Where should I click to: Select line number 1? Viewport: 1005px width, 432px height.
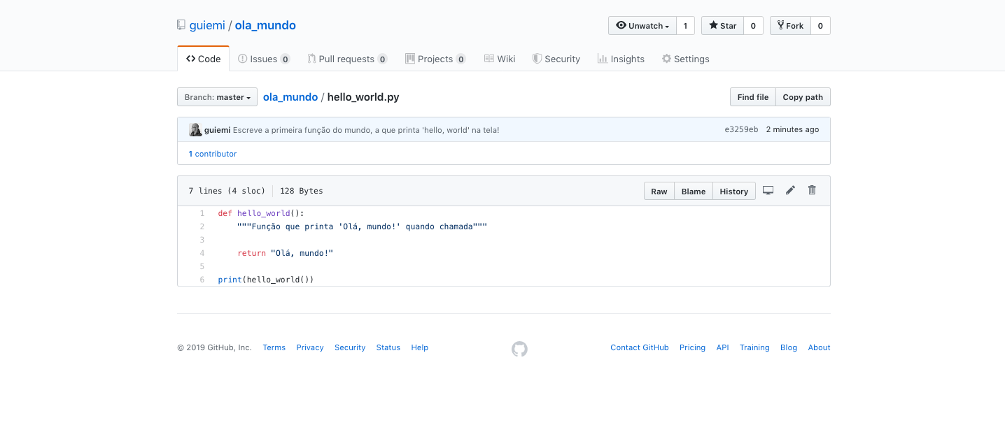pos(202,213)
